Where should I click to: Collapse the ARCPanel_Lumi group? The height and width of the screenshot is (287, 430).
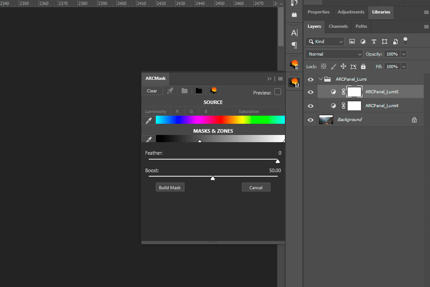point(321,79)
